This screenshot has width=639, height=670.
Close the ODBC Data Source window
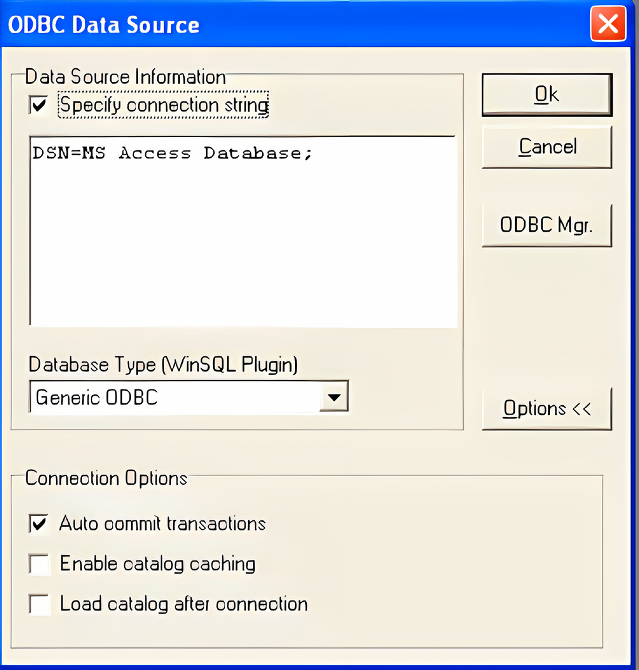[607, 24]
